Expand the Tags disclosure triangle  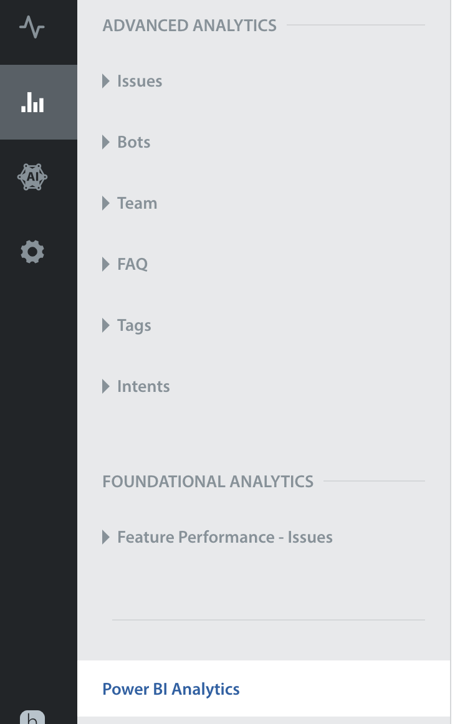click(x=106, y=325)
